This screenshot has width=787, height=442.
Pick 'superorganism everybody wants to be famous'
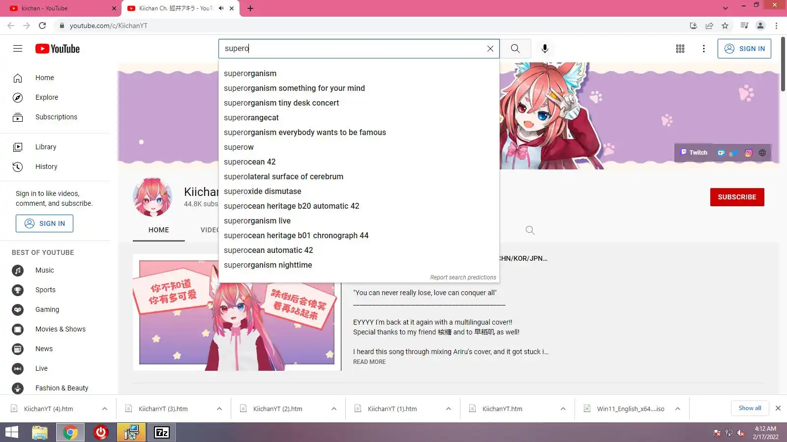pos(359,132)
